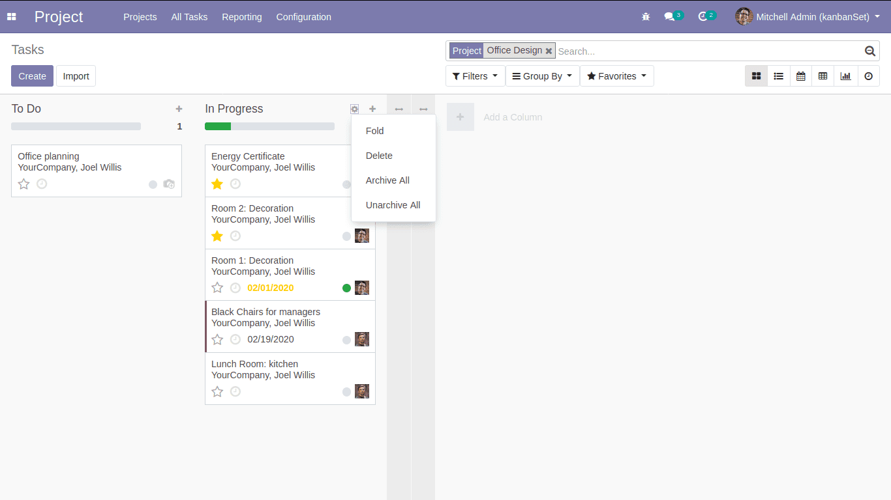Image resolution: width=891 pixels, height=500 pixels.
Task: Focus the Search input field
Action: click(x=709, y=51)
